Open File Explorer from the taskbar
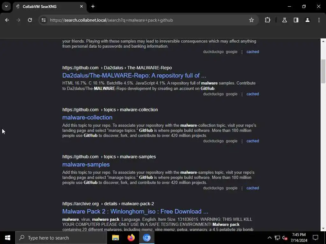Image resolution: width=326 pixels, height=244 pixels. coord(115,238)
